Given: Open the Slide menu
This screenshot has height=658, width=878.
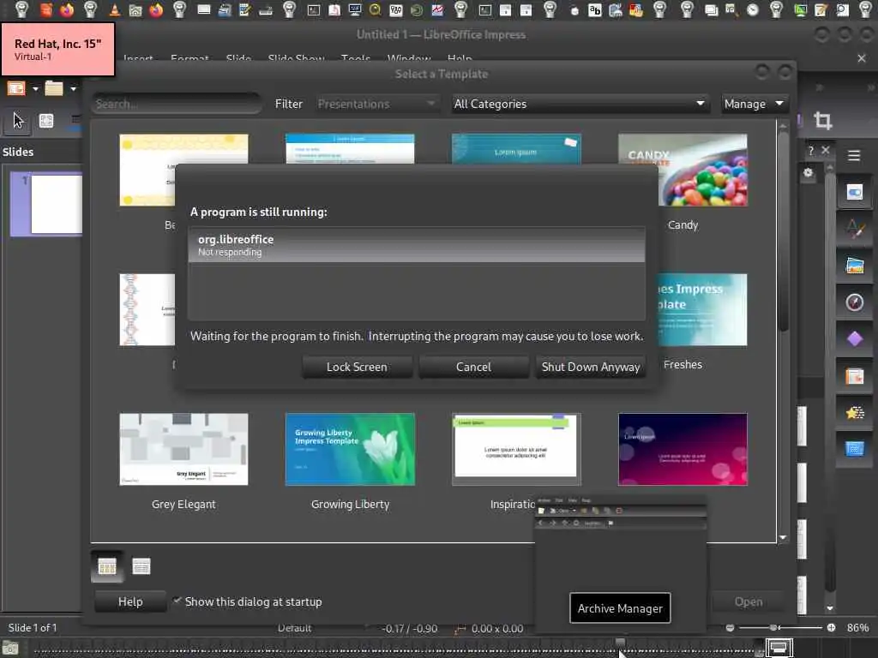Looking at the screenshot, I should click(238, 58).
